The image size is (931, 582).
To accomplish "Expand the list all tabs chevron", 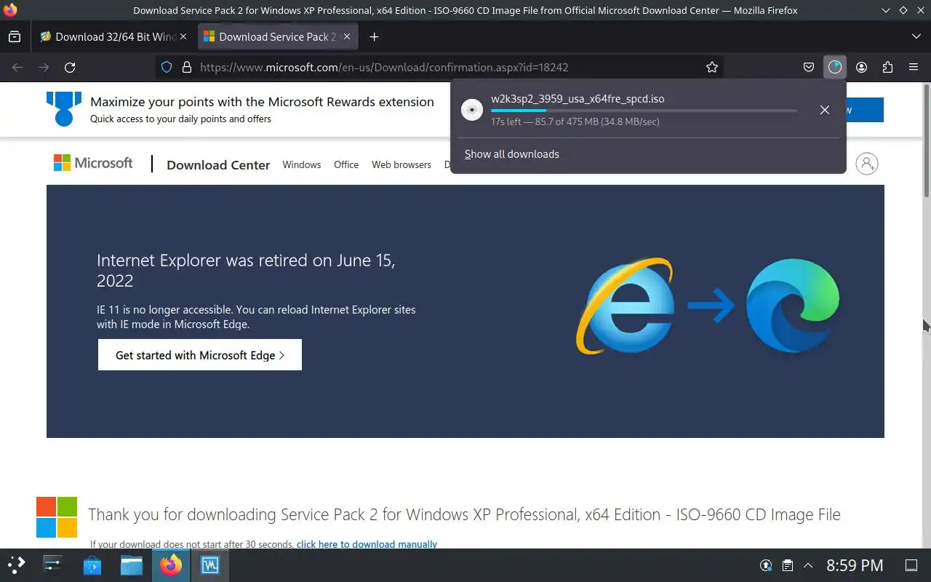I will coord(916,36).
